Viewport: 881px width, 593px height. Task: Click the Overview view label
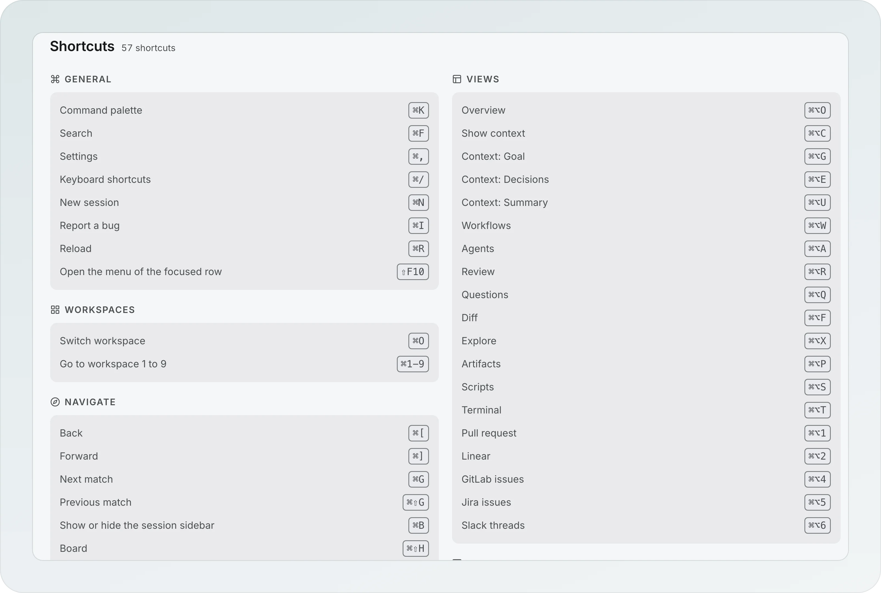(x=483, y=110)
